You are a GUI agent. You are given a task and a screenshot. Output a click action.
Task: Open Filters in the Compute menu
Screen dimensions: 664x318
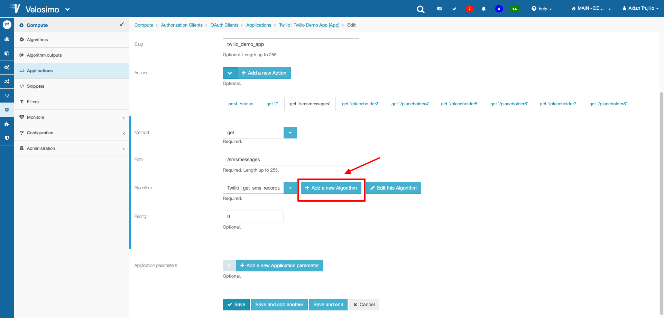(72, 102)
